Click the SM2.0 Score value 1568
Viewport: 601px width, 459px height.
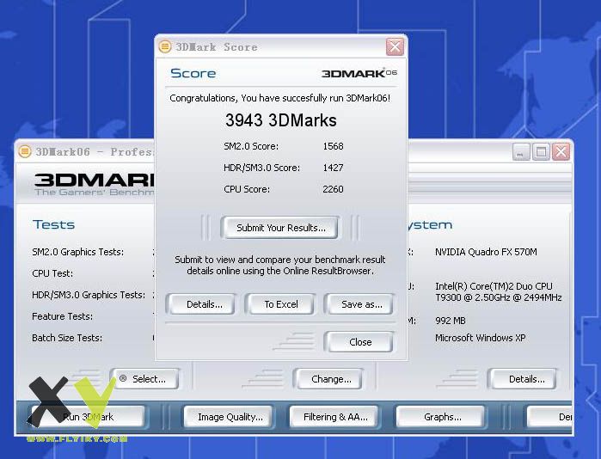[x=333, y=146]
